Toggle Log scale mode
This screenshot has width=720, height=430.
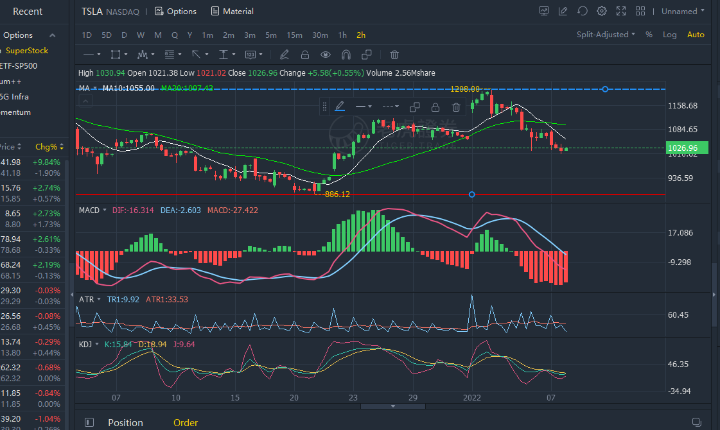click(669, 35)
